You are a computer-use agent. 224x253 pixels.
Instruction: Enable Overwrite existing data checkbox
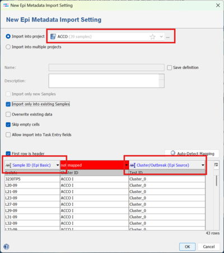tap(8, 114)
